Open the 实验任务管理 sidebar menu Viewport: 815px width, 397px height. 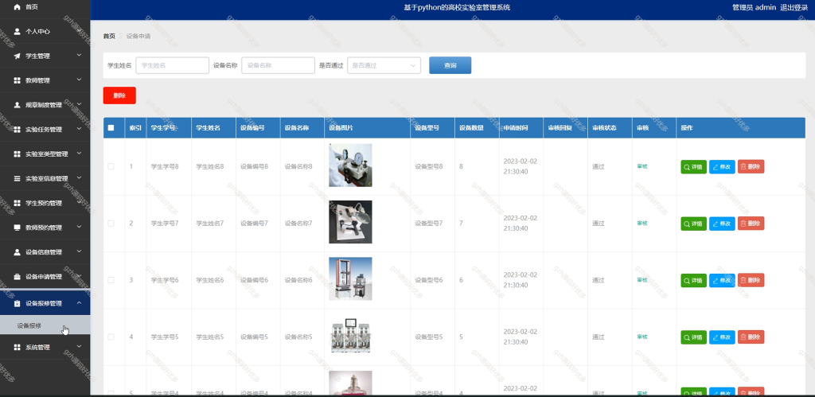[x=45, y=130]
